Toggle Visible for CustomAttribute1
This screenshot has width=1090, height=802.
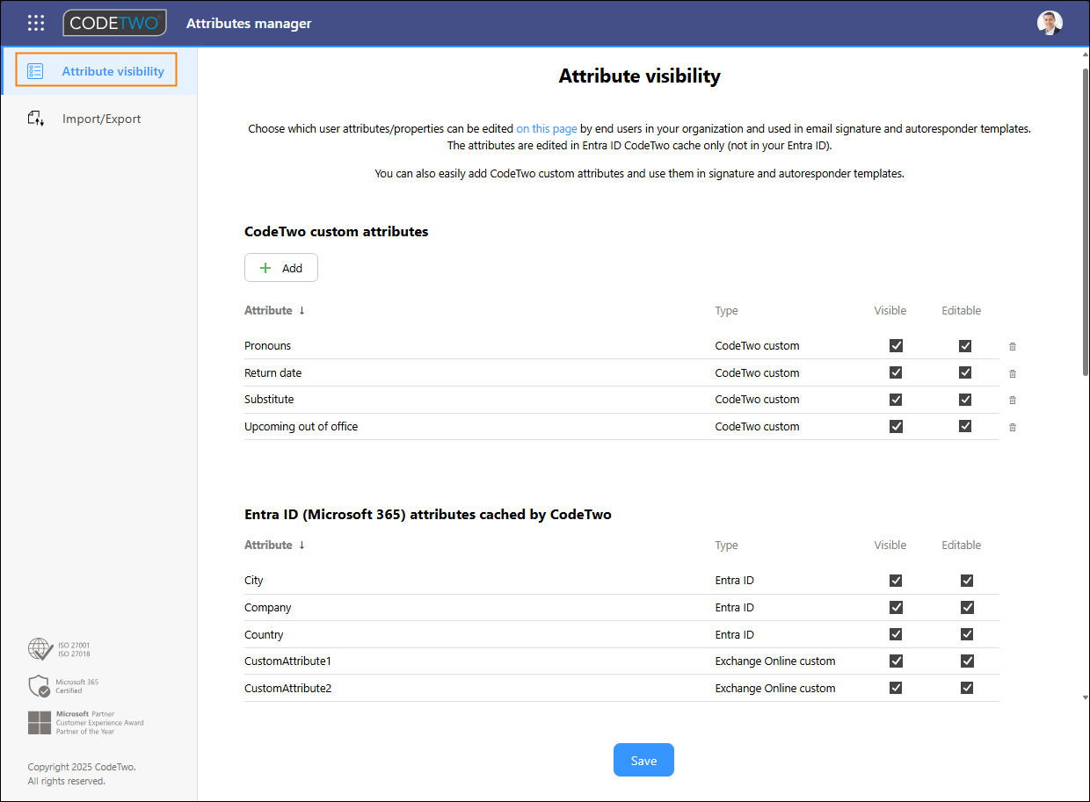point(896,661)
